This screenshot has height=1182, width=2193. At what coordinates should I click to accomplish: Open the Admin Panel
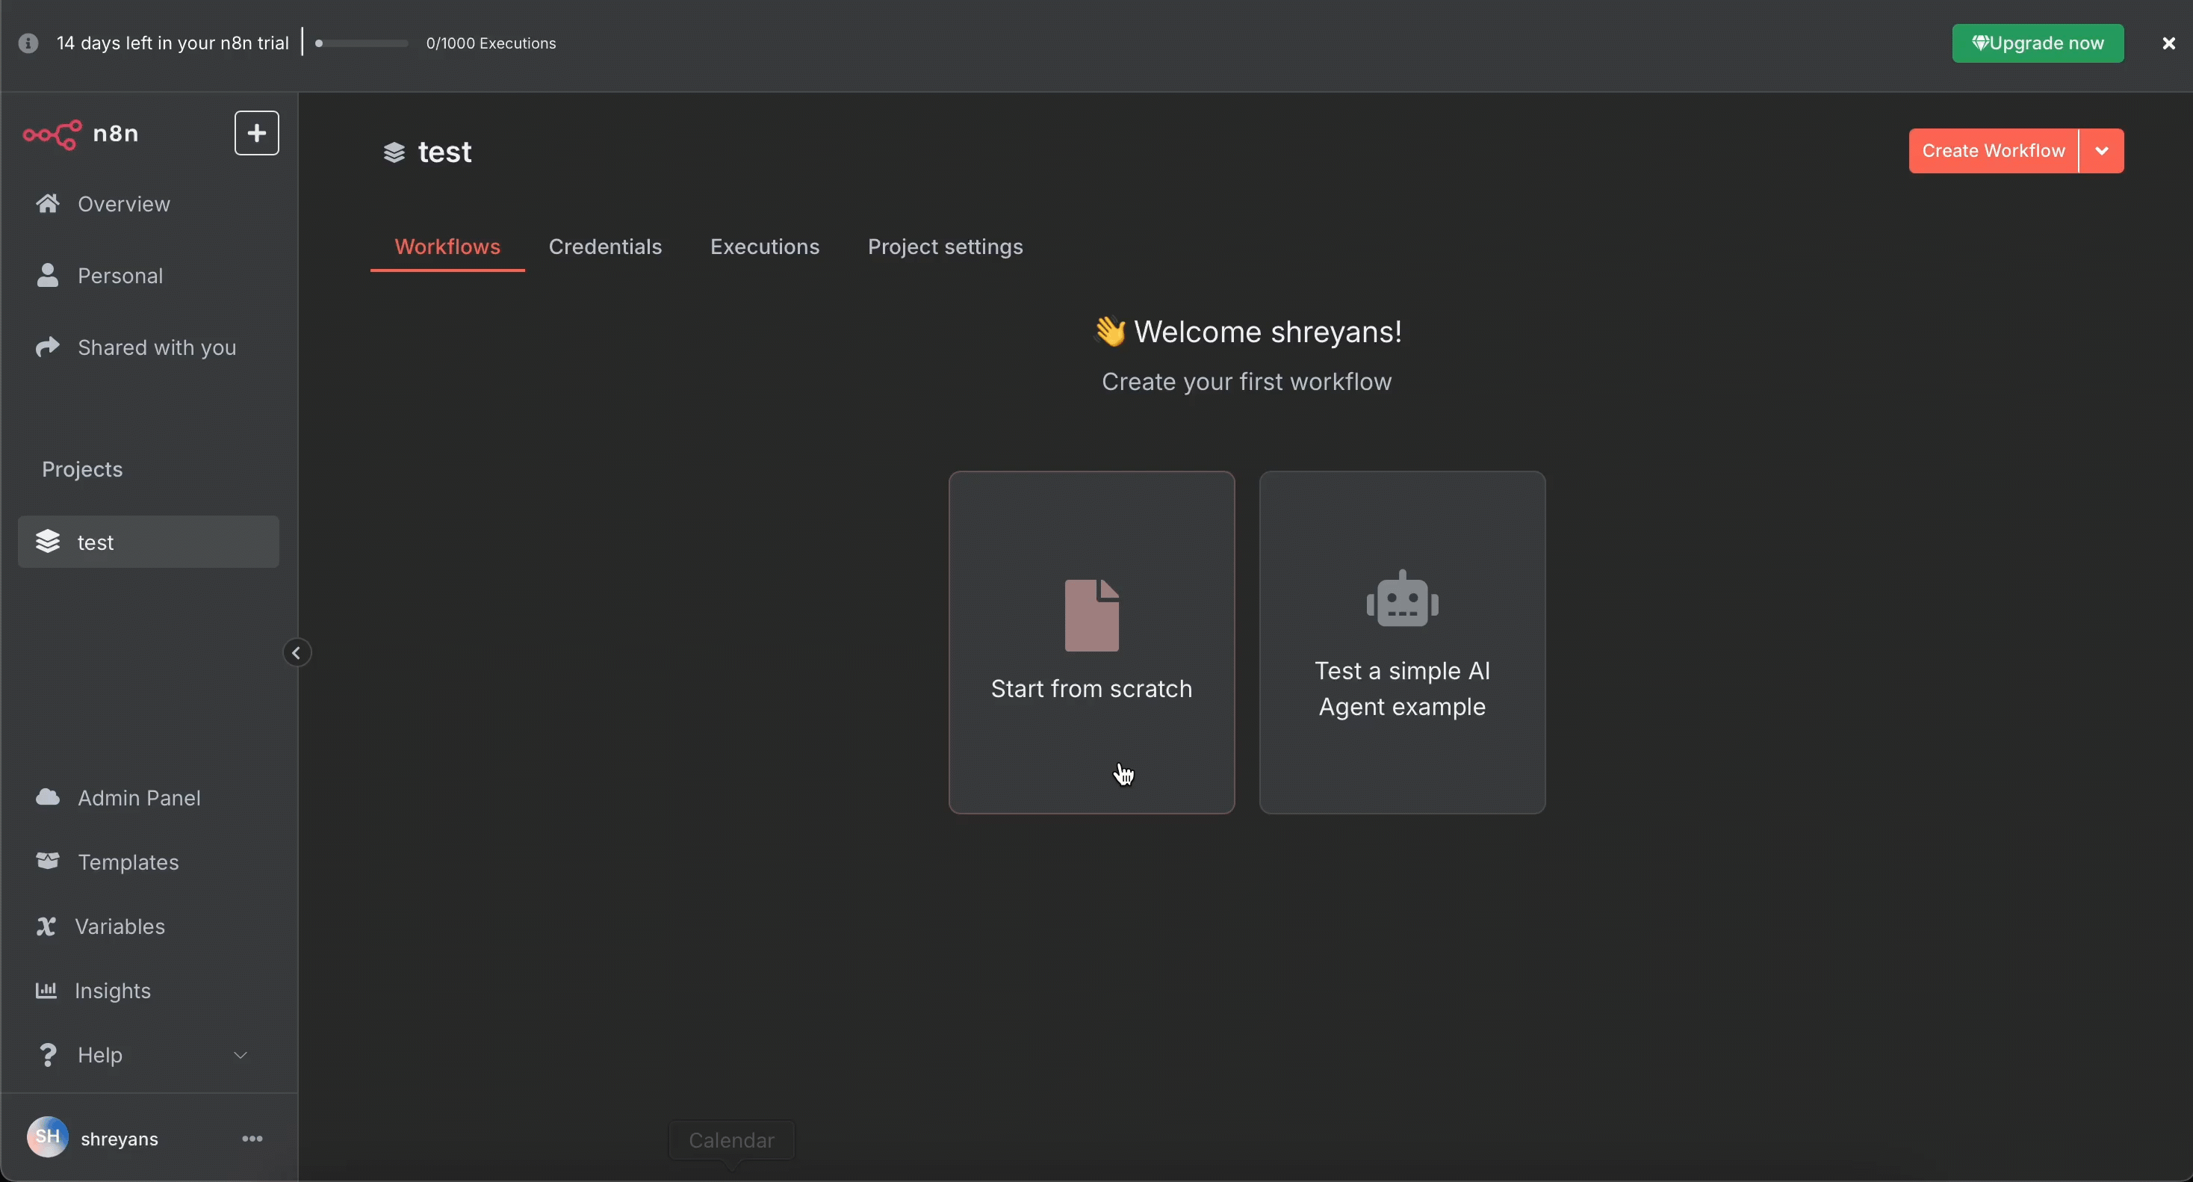point(148,798)
